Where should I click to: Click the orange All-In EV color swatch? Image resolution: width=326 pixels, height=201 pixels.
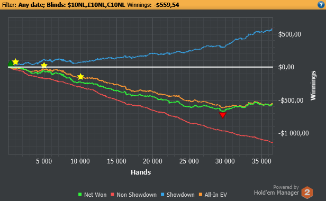click(201, 195)
